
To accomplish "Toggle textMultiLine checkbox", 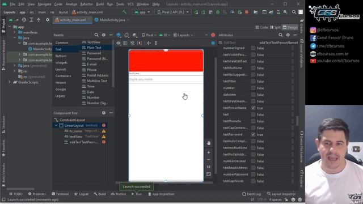I will [254, 68].
